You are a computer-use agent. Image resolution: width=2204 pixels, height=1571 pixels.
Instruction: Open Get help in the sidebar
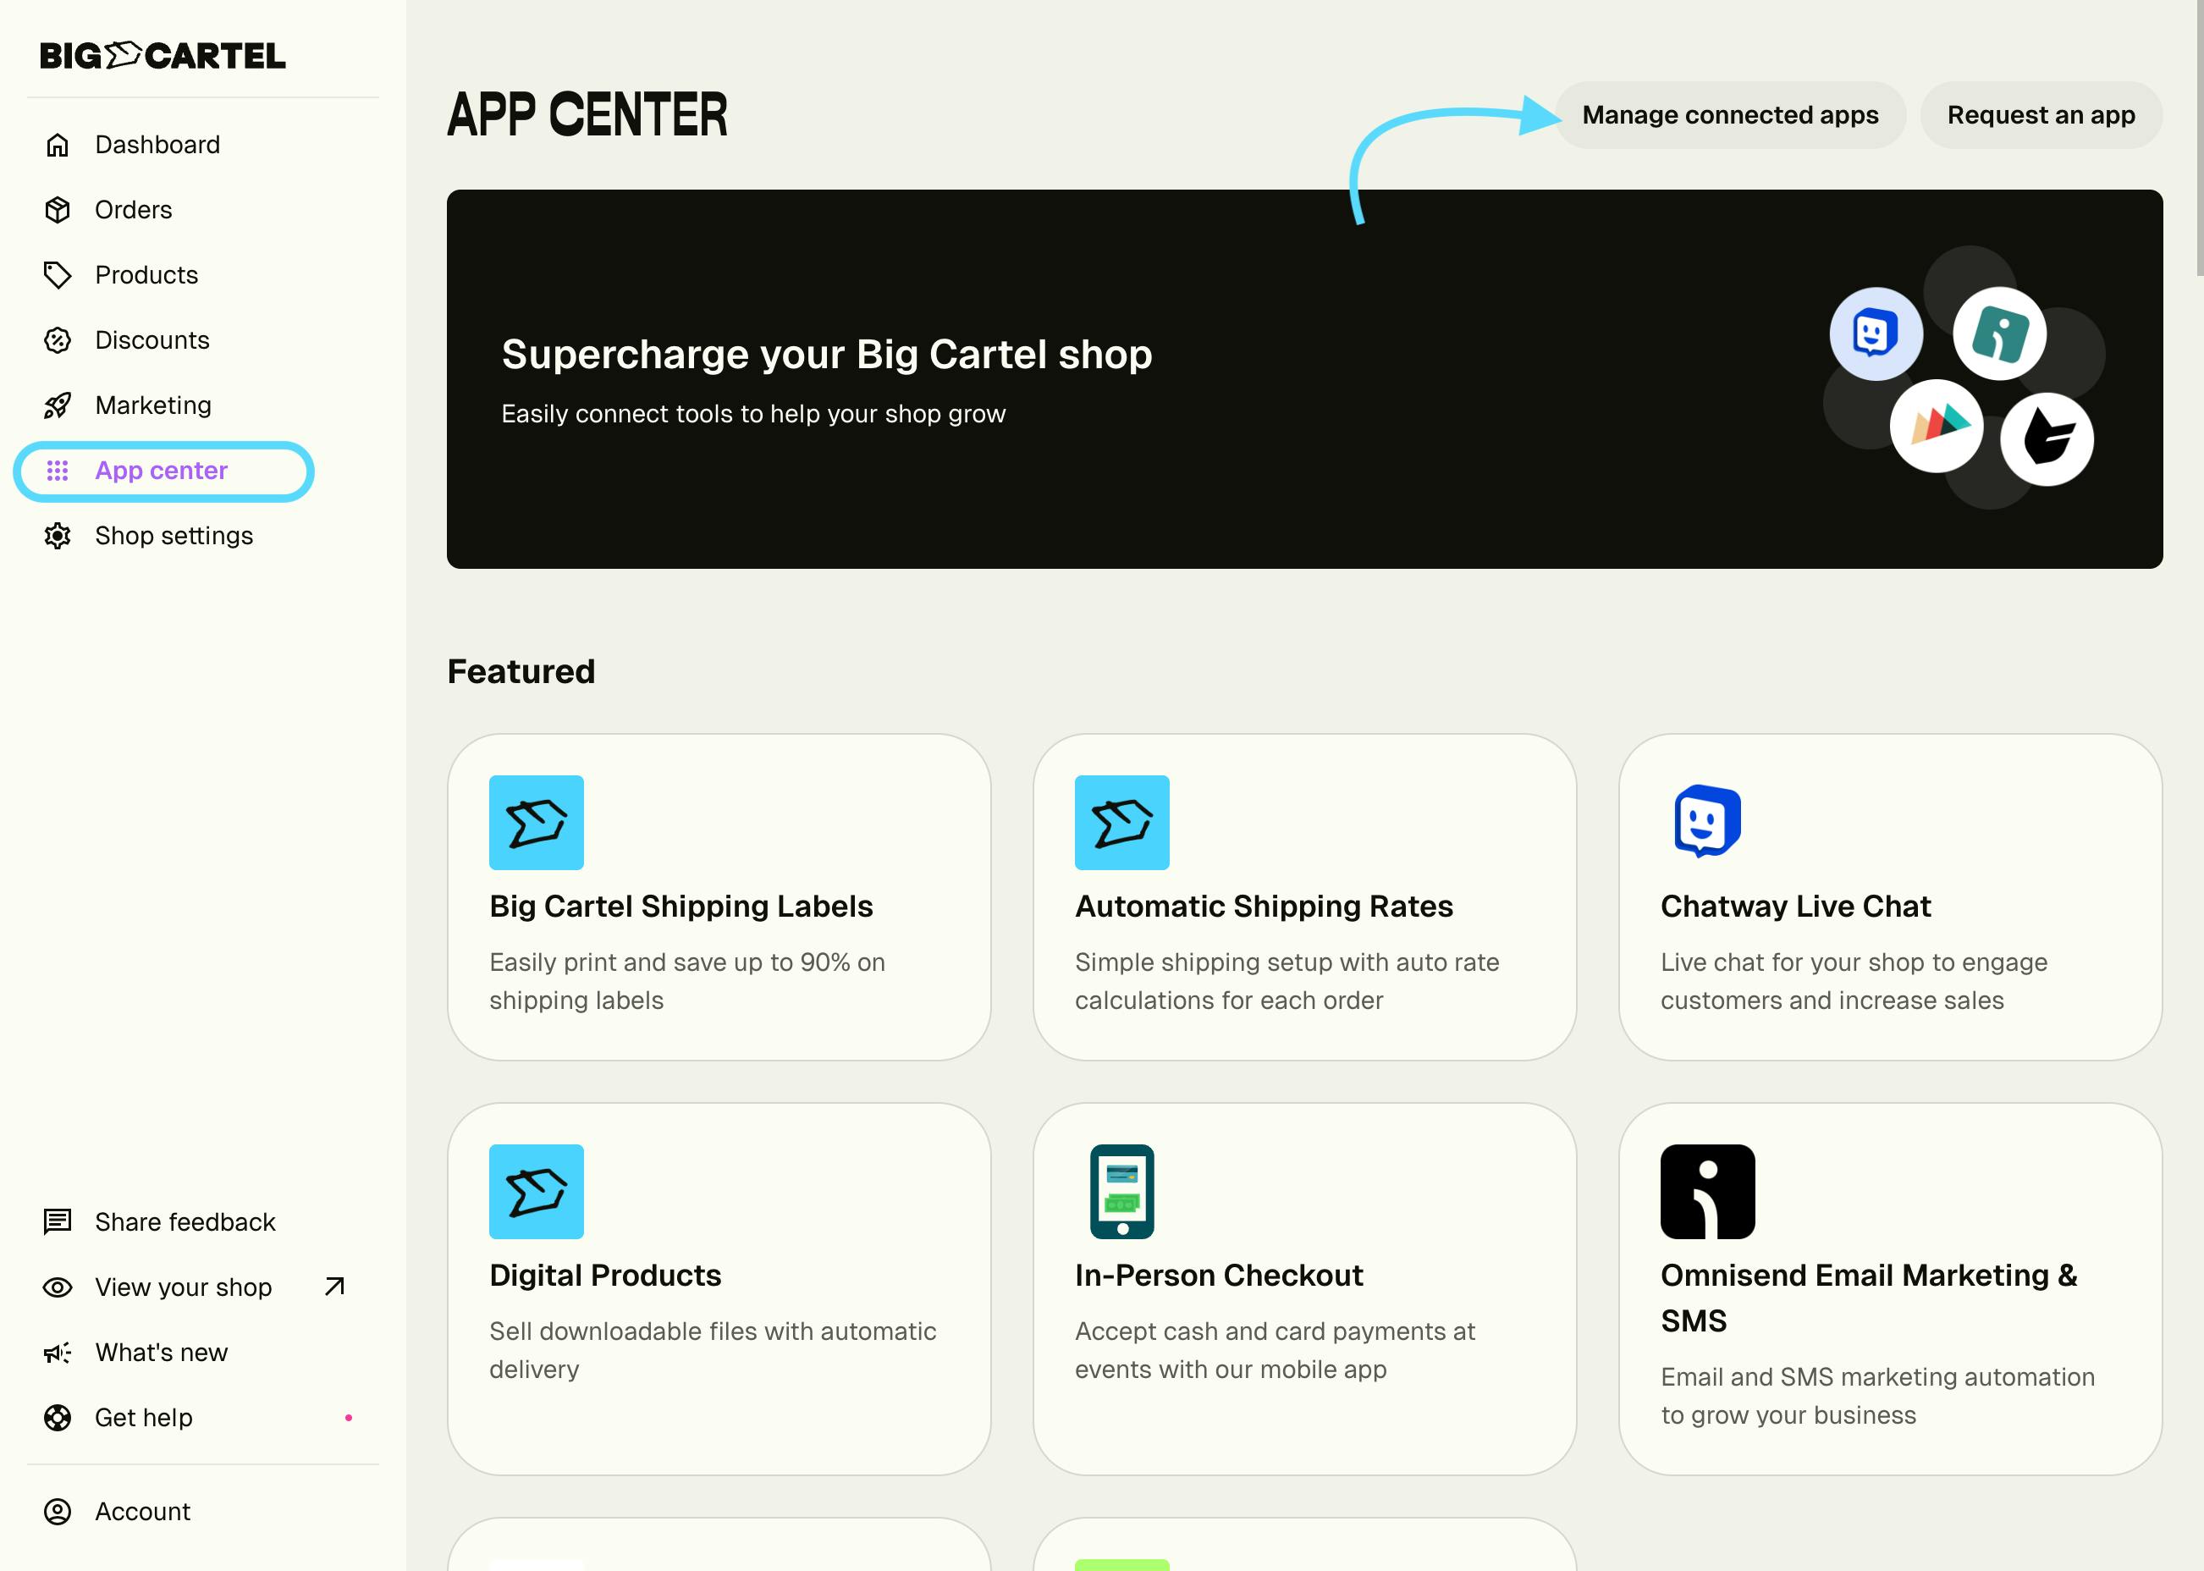point(143,1418)
